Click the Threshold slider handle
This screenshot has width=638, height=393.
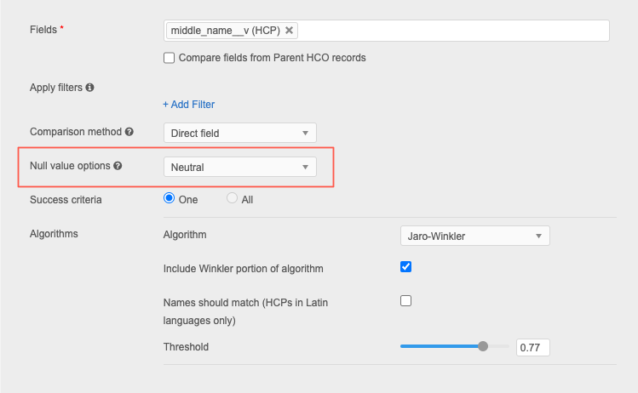tap(483, 346)
